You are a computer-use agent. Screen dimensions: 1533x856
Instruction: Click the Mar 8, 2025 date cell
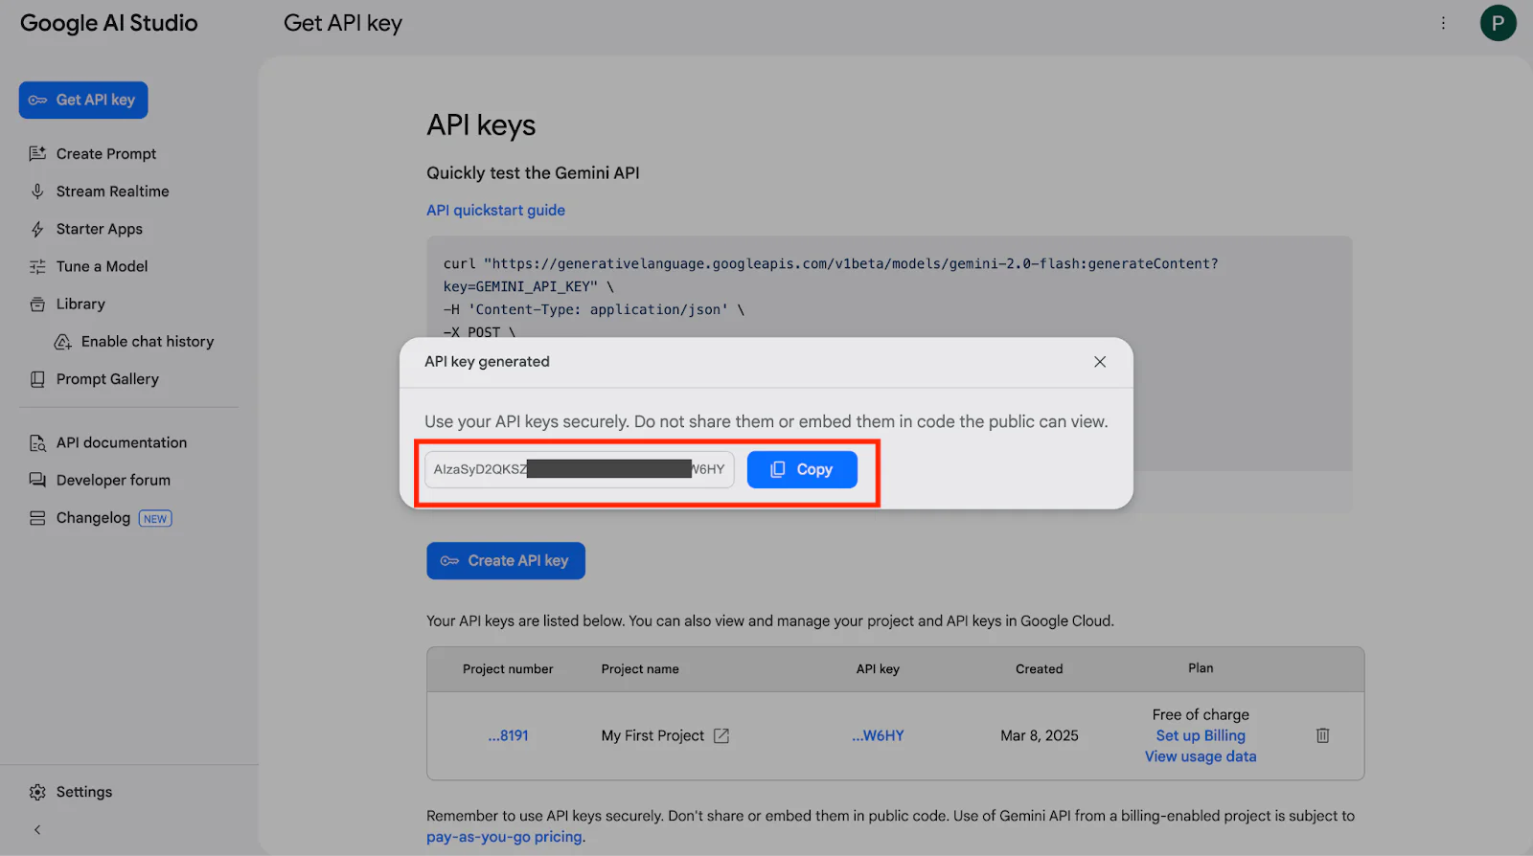tap(1040, 735)
